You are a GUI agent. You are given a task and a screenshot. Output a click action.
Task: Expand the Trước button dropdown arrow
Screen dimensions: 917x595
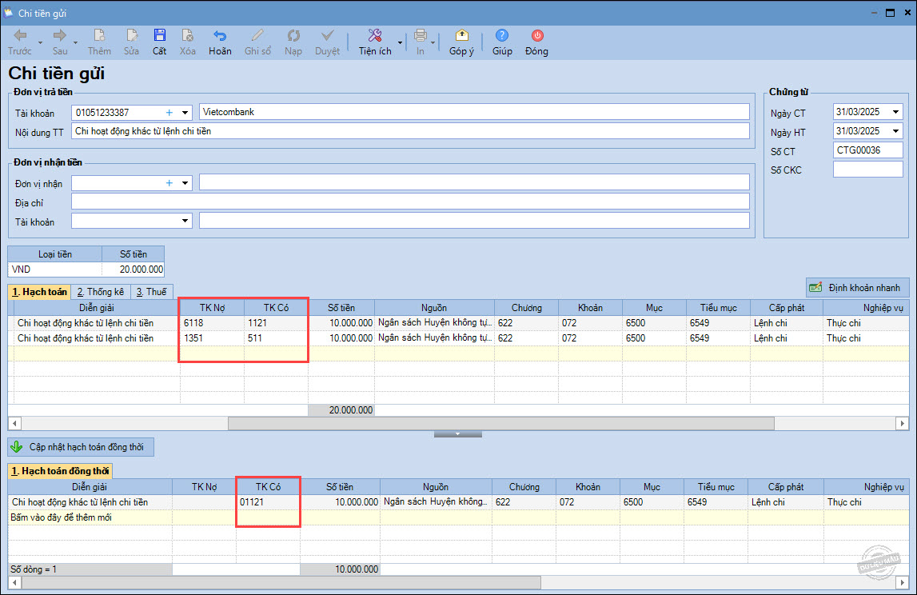pos(40,42)
